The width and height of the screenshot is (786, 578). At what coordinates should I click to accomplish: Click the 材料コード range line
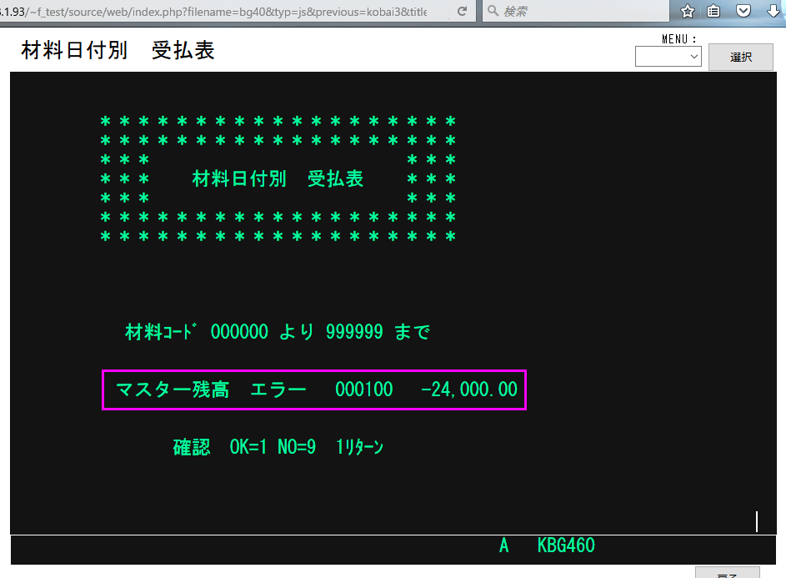point(278,333)
